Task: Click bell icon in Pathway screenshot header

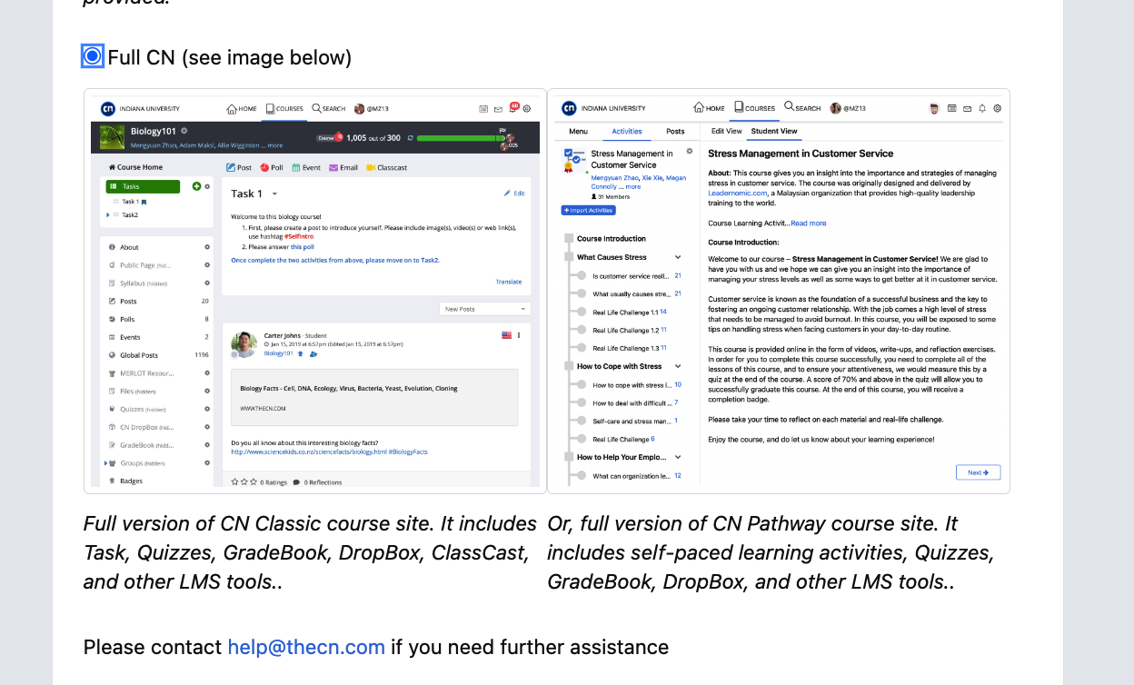Action: coord(982,108)
